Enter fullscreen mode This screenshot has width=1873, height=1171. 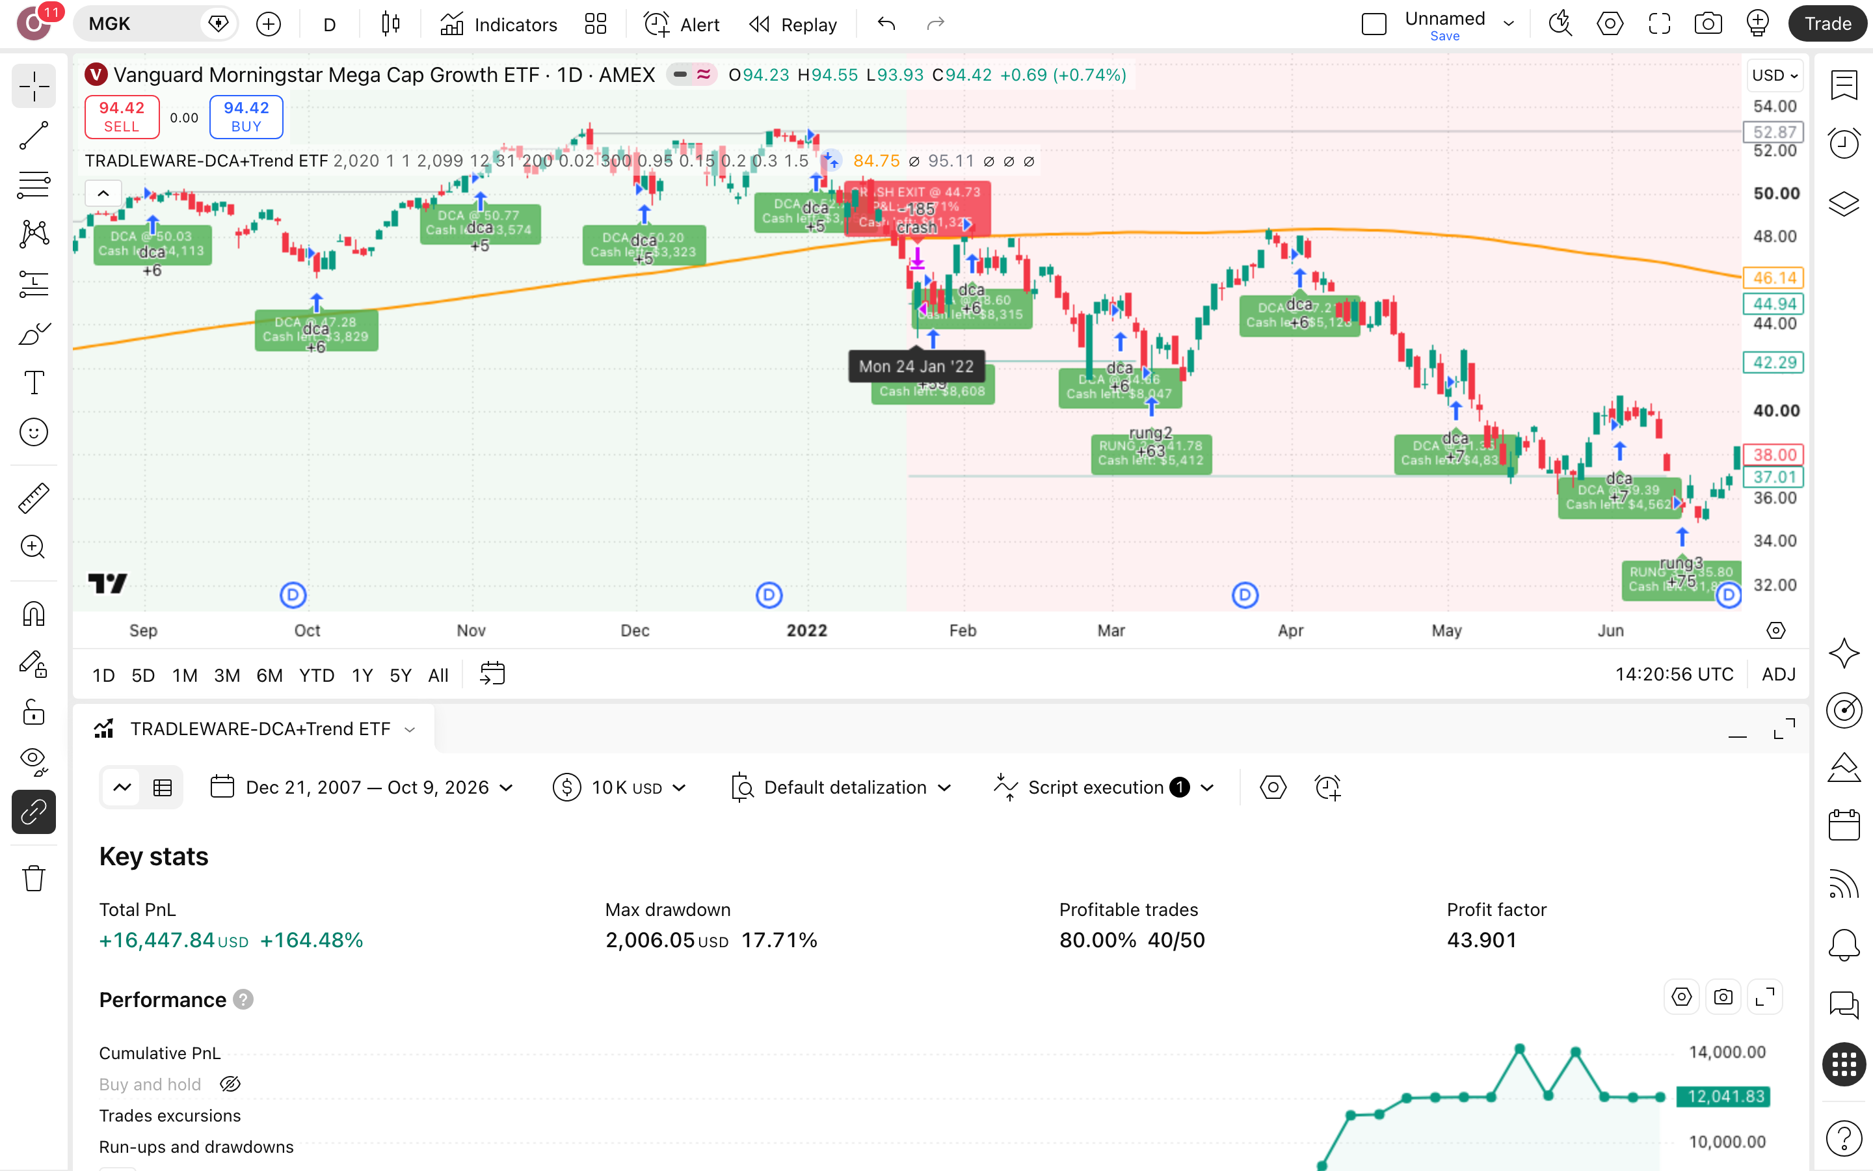(1660, 24)
